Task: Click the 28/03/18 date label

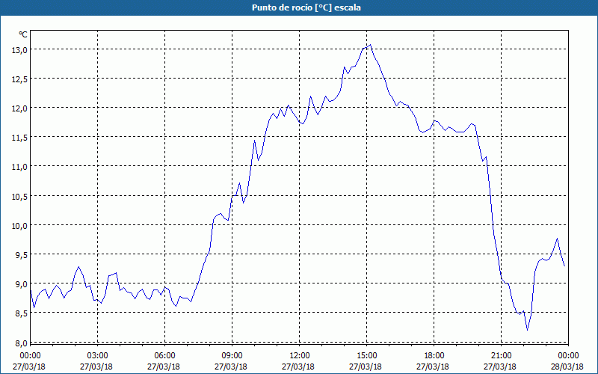Action: tap(567, 367)
